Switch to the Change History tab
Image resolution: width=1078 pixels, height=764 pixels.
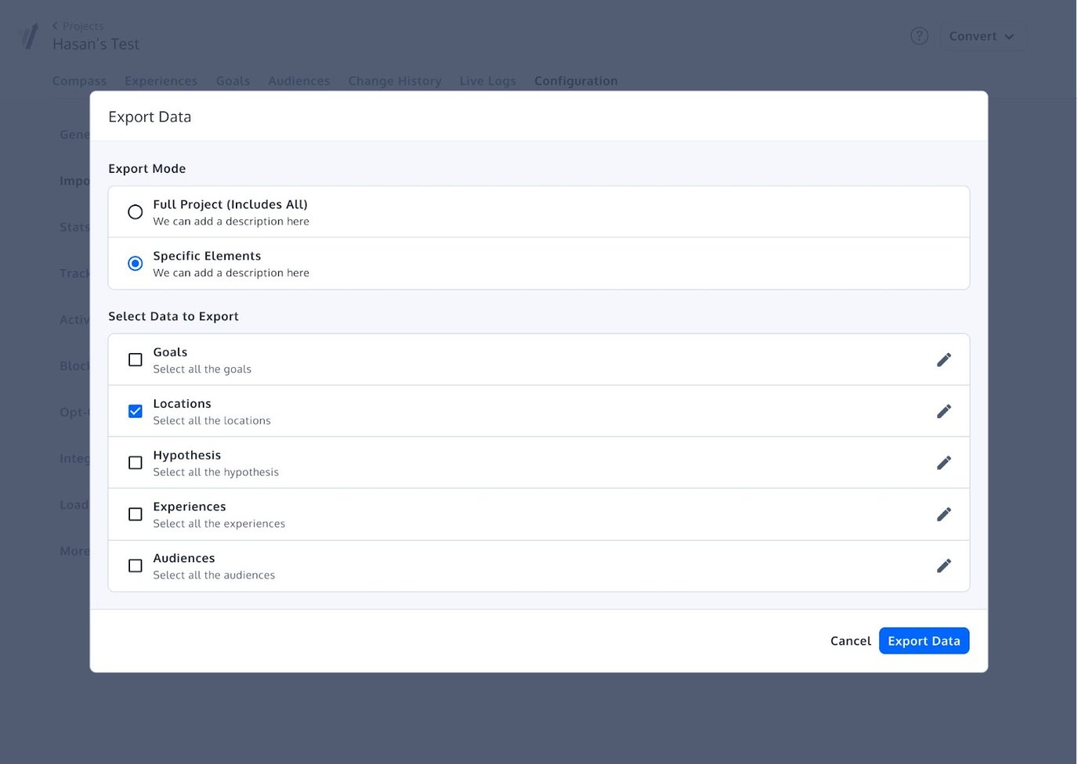click(x=395, y=81)
